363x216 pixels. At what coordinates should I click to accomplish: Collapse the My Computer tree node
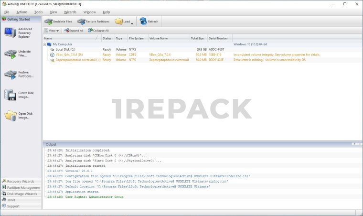[x=44, y=44]
